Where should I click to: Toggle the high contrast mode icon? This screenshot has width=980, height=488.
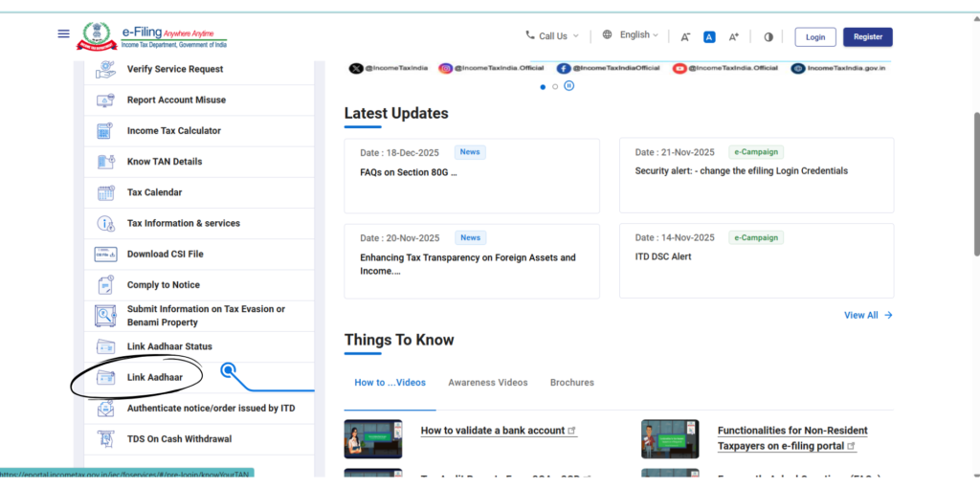768,37
